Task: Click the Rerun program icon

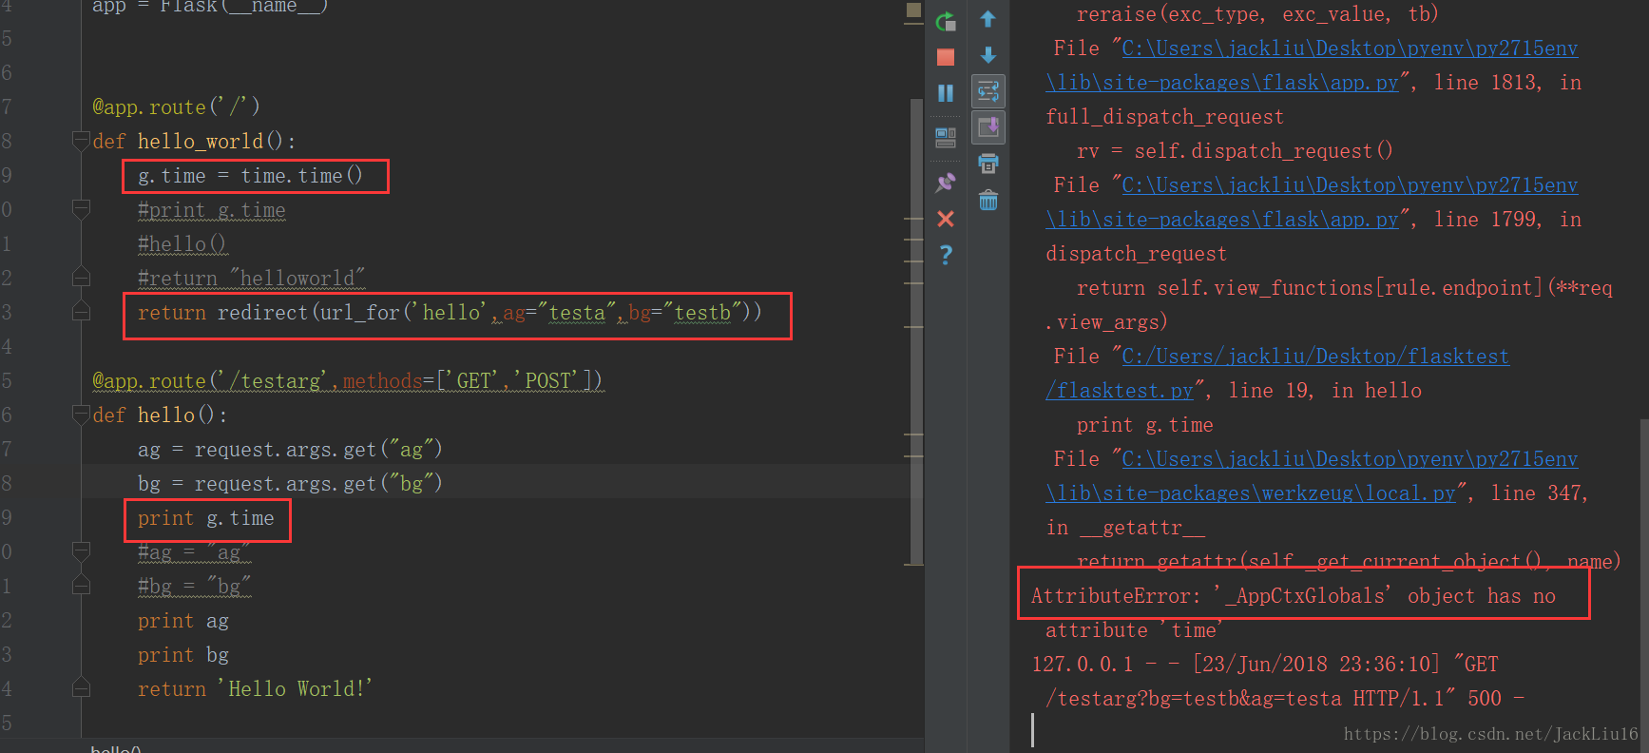Action: click(946, 21)
